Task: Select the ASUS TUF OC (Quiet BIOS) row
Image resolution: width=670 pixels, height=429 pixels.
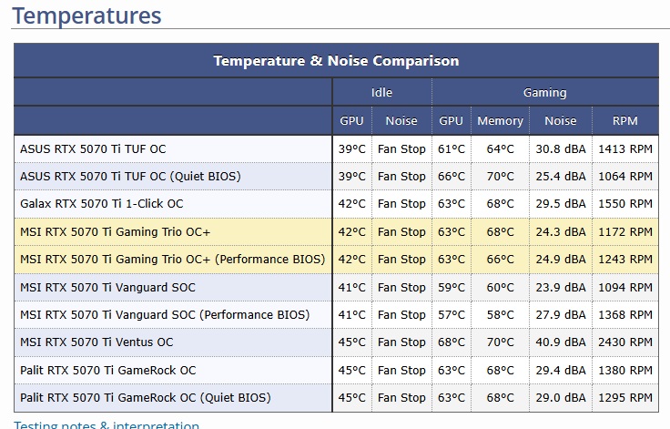Action: click(x=336, y=176)
